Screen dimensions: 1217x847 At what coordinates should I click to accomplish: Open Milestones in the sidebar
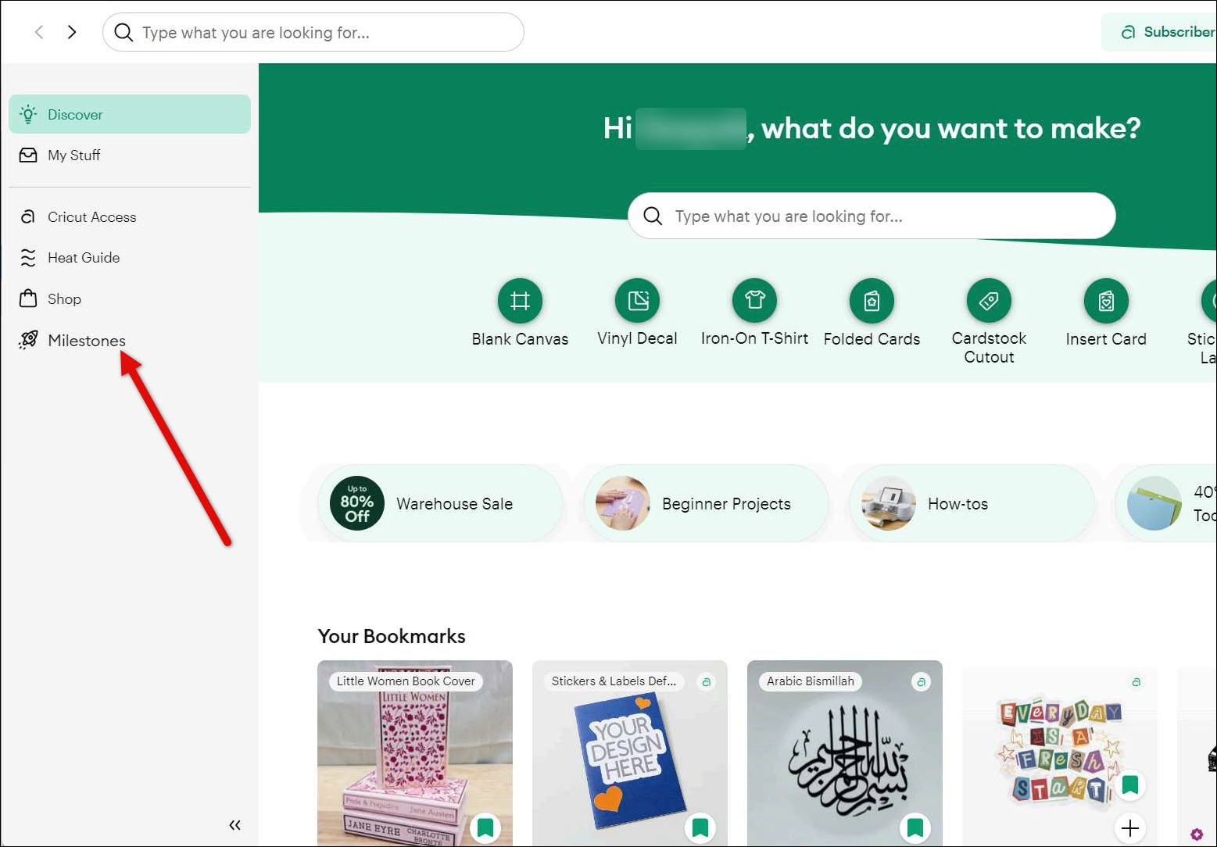pyautogui.click(x=86, y=341)
